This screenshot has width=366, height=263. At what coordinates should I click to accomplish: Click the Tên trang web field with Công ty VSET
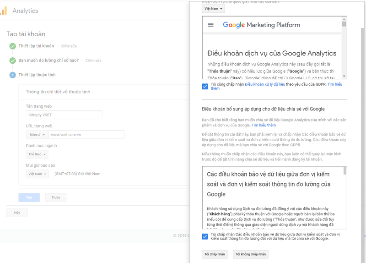coord(64,115)
